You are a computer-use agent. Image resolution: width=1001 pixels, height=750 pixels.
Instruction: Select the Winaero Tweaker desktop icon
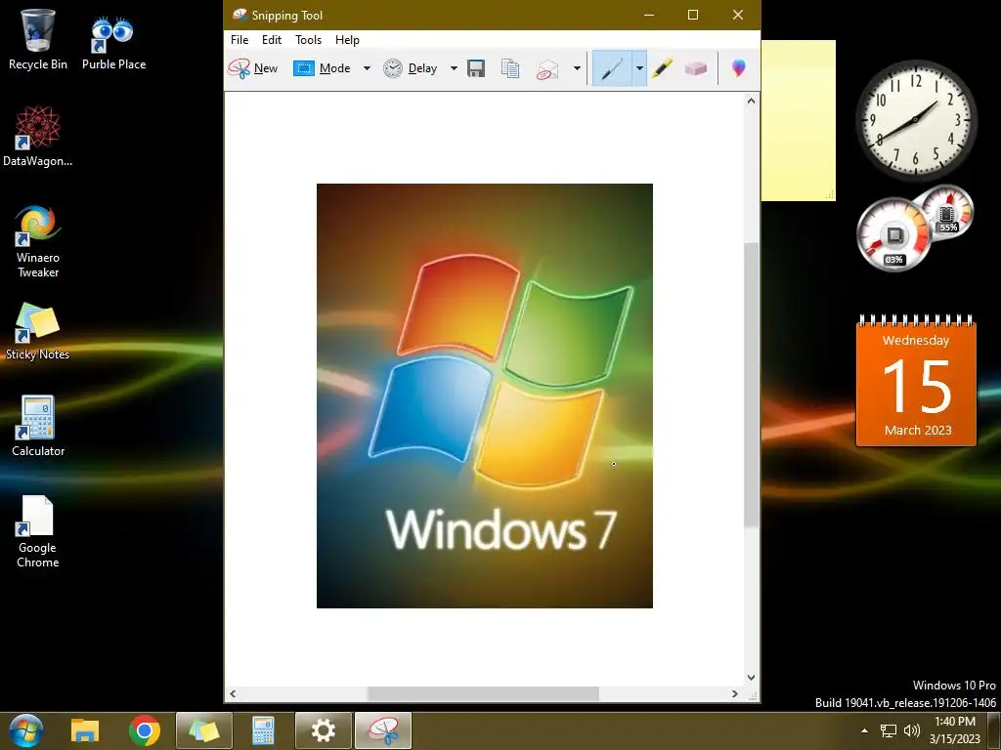point(38,241)
